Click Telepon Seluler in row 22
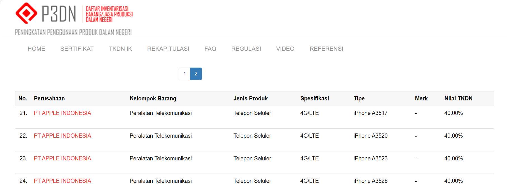The height and width of the screenshot is (196, 507). [x=252, y=136]
